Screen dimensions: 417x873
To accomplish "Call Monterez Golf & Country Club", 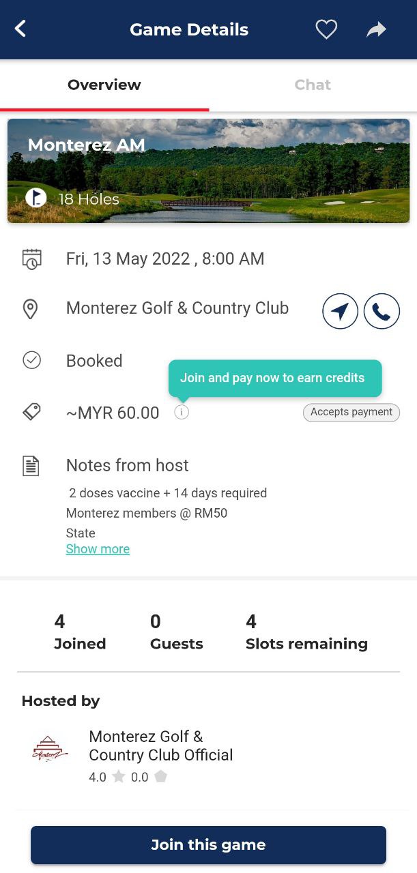I will pyautogui.click(x=382, y=312).
